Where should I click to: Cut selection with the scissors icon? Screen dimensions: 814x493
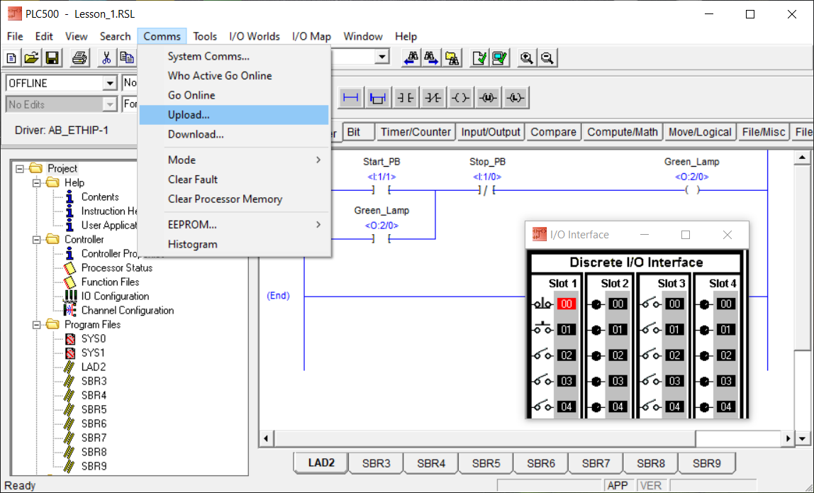pos(106,57)
